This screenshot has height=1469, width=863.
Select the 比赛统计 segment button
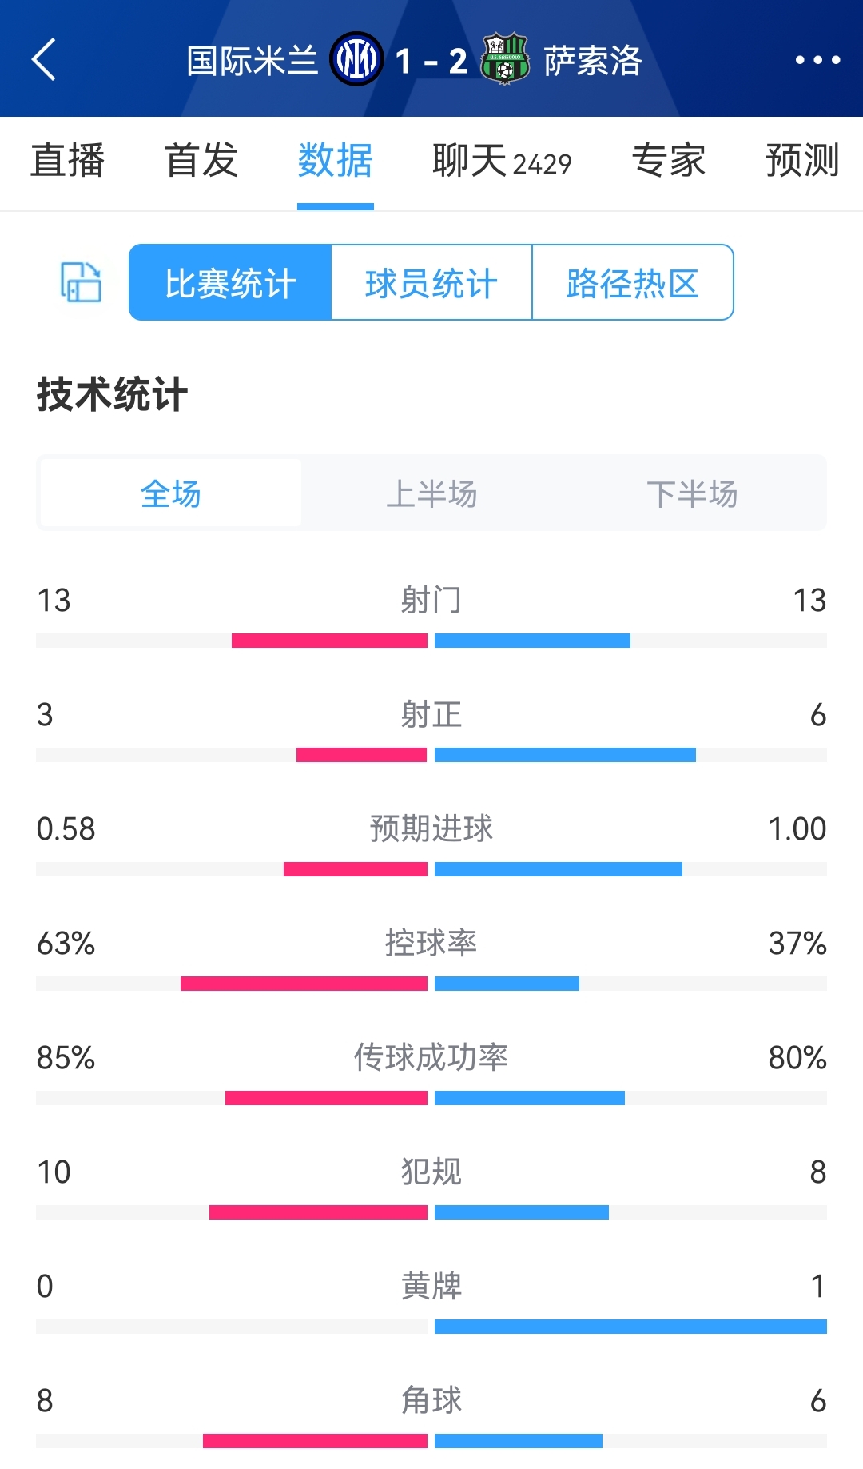pos(230,283)
